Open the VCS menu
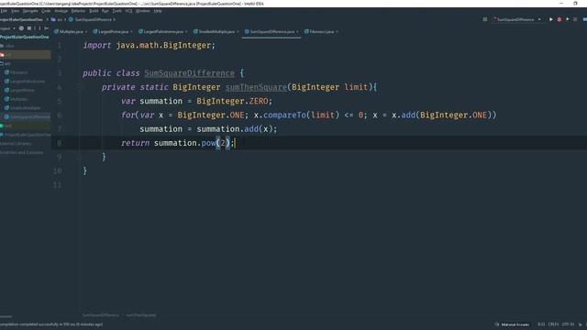Viewport: 587px width, 330px height. pyautogui.click(x=128, y=11)
